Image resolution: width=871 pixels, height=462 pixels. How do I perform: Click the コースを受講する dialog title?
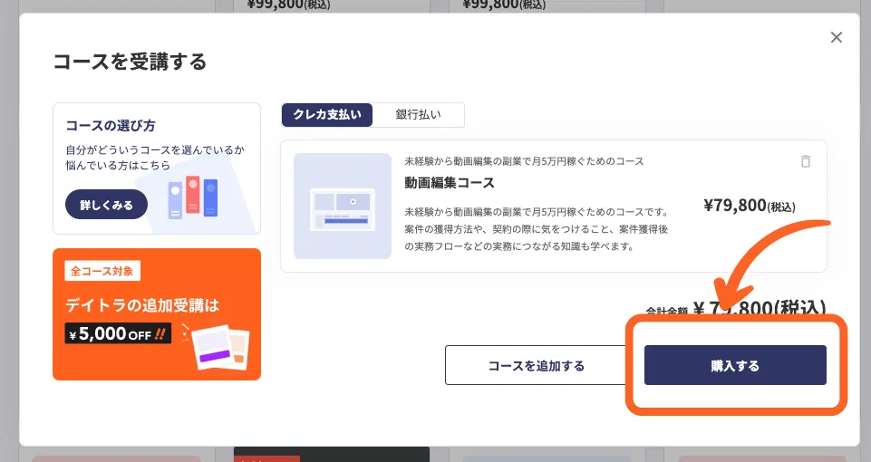(130, 62)
